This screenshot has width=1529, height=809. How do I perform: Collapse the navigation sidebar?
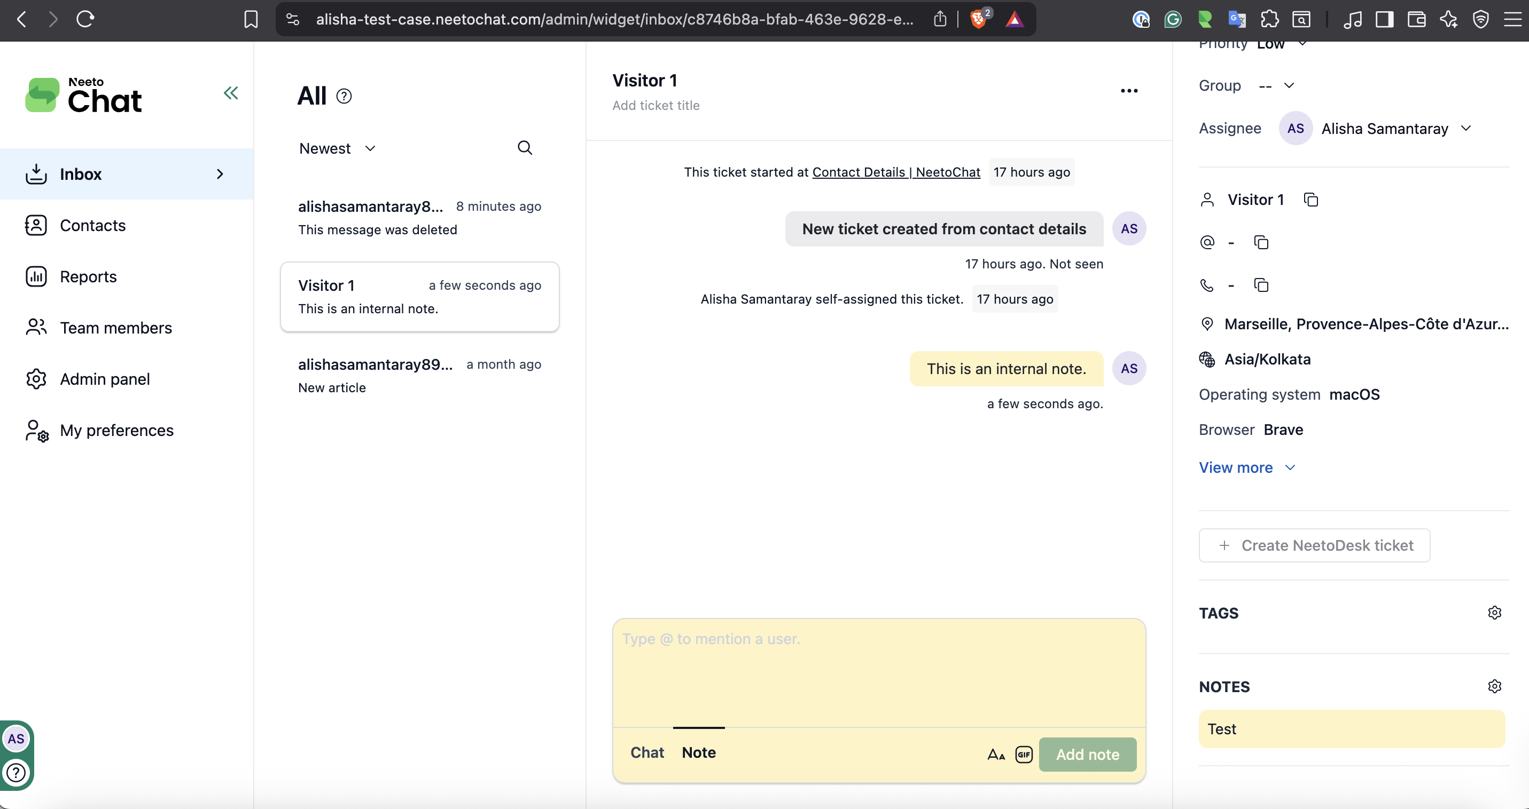230,92
